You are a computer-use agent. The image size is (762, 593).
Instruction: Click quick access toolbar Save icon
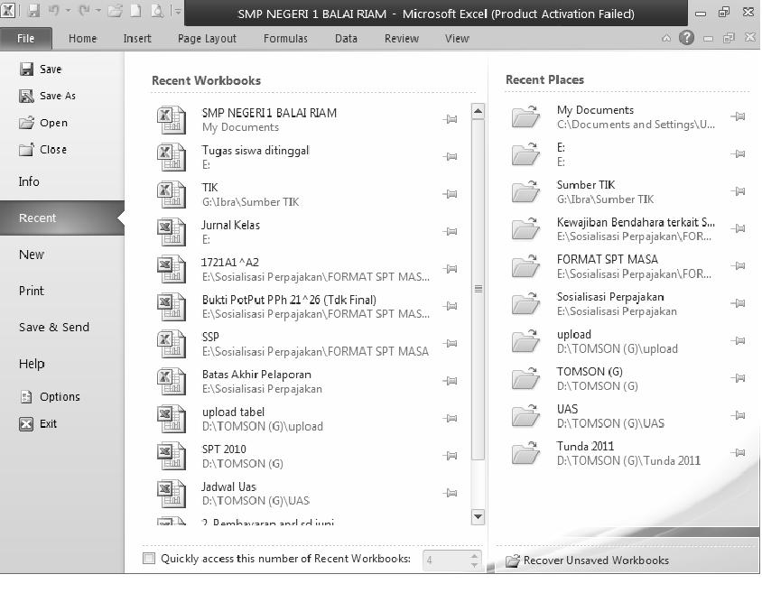33,11
